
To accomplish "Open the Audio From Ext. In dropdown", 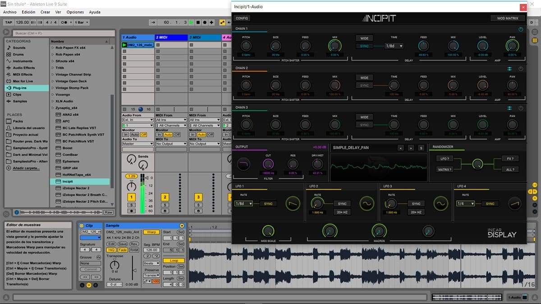I will click(138, 120).
